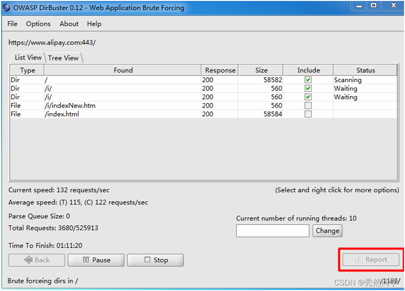Viewport: 405px width, 291px height.
Task: Close the DirBuster window
Action: [393, 6]
